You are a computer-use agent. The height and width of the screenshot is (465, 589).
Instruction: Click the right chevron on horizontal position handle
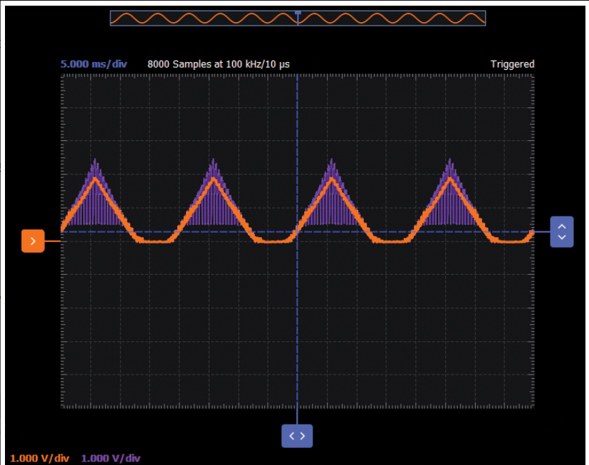pyautogui.click(x=303, y=436)
